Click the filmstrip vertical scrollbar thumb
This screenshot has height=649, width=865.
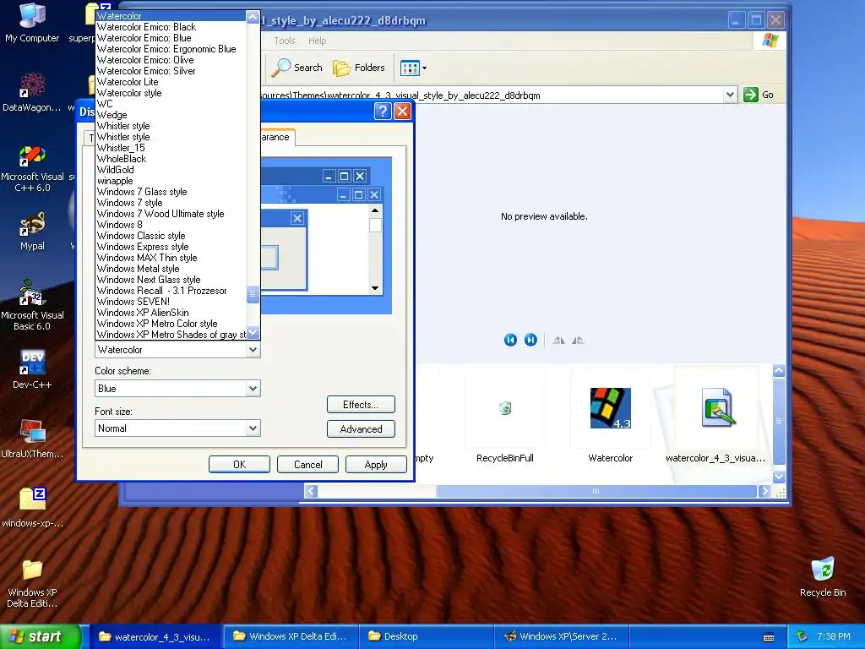click(x=778, y=421)
